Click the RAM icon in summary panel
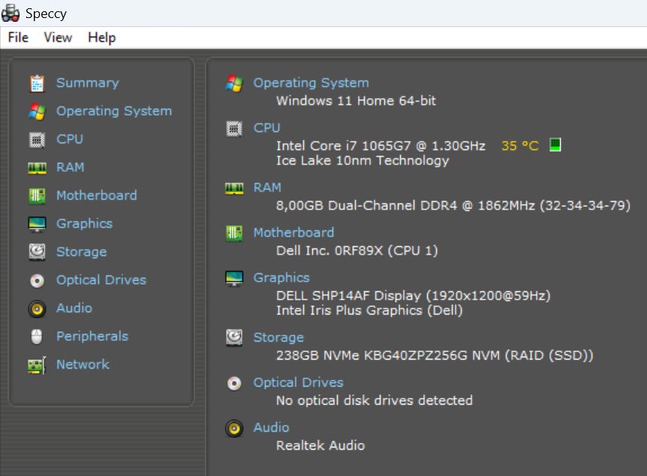Image resolution: width=647 pixels, height=476 pixels. click(x=234, y=188)
